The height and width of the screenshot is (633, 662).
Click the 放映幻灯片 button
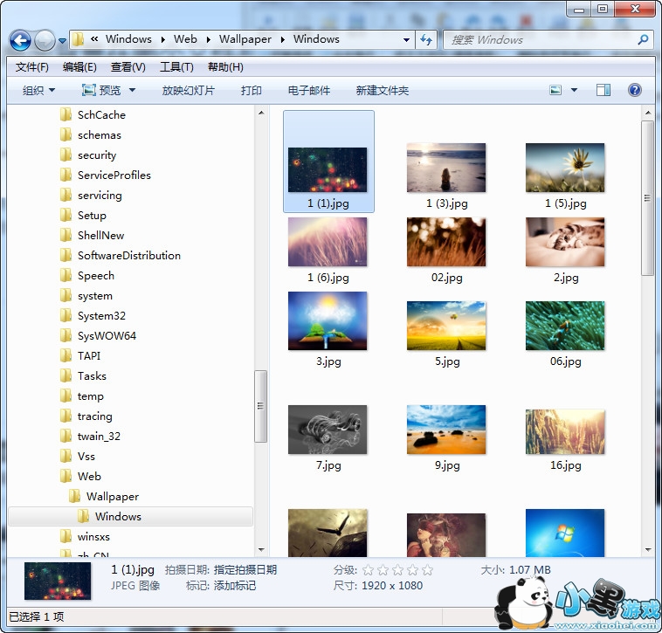(x=188, y=90)
